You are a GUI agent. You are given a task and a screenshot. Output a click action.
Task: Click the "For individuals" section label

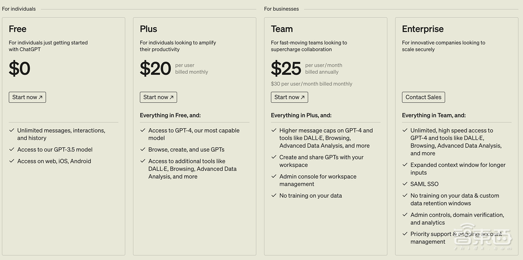[x=19, y=9]
